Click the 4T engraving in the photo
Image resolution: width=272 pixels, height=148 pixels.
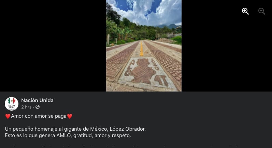click(161, 81)
